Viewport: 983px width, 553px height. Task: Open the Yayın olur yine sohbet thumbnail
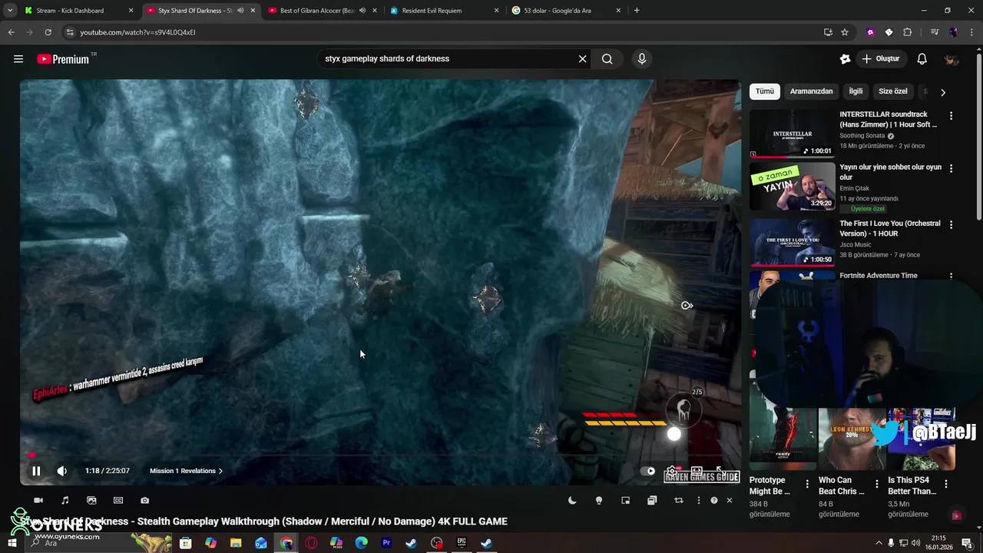click(x=792, y=186)
